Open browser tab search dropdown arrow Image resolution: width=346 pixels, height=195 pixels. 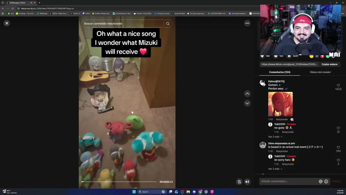click(x=3, y=3)
